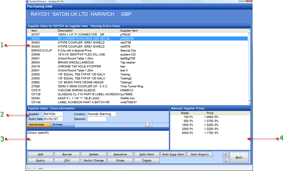Select row 23982 BASIN TAPS CROSS HEADS

(137, 82)
